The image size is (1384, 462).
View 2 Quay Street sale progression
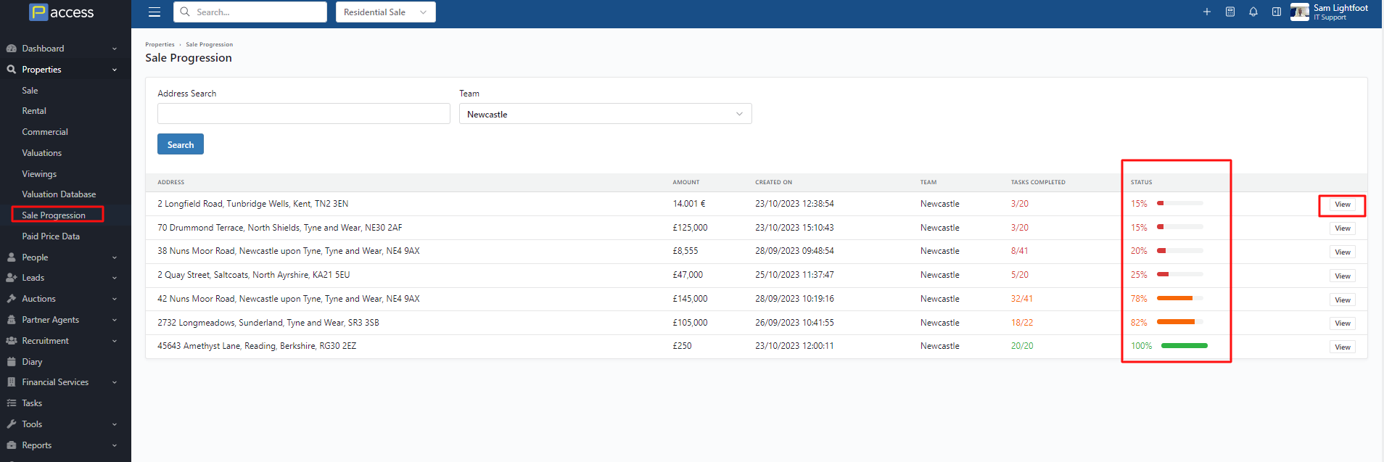1343,276
